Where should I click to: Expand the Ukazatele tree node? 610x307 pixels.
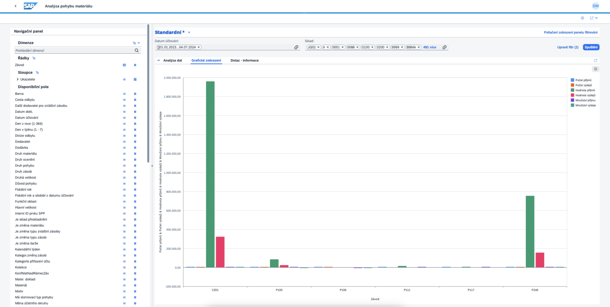17,79
